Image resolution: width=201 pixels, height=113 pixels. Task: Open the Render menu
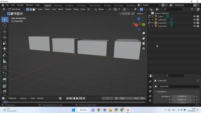(x=20, y=5)
